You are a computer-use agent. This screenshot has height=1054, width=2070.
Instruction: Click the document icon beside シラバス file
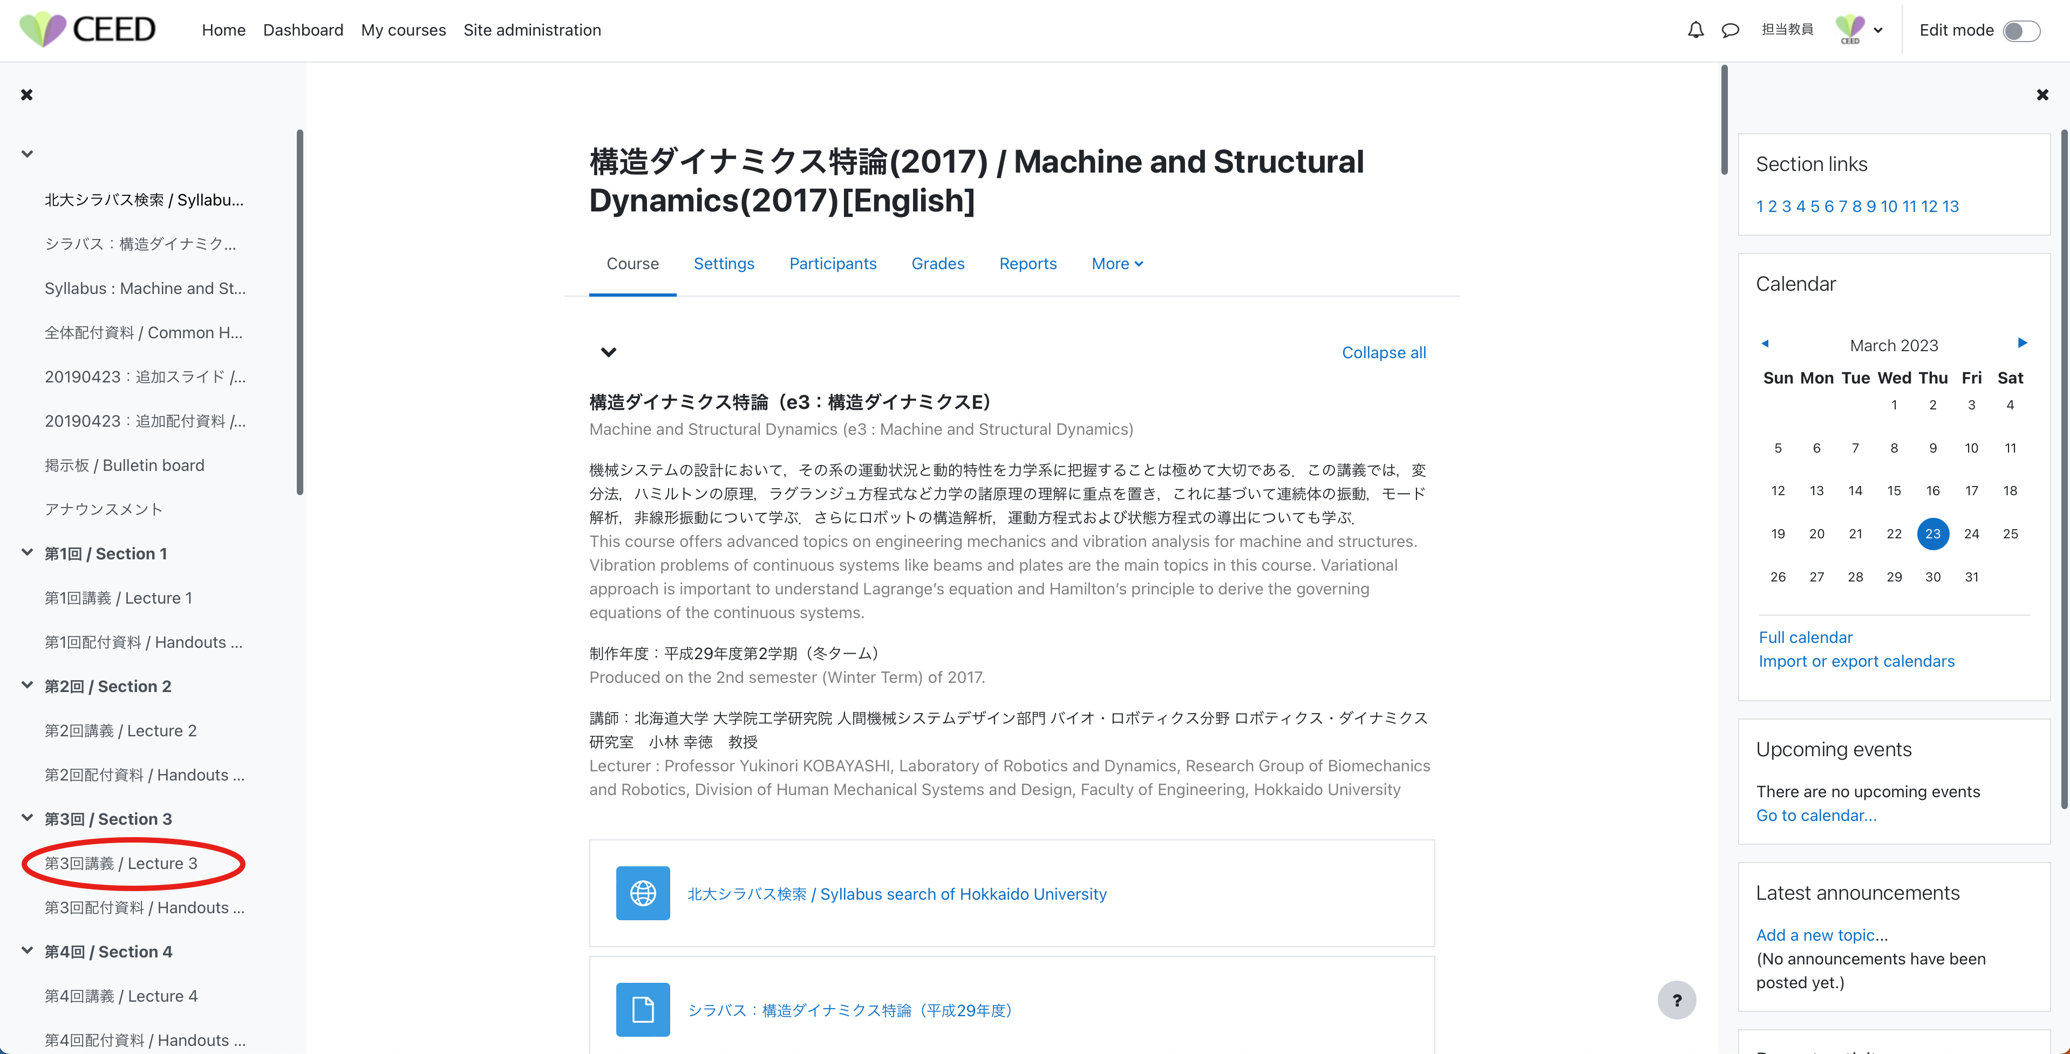click(x=643, y=1010)
